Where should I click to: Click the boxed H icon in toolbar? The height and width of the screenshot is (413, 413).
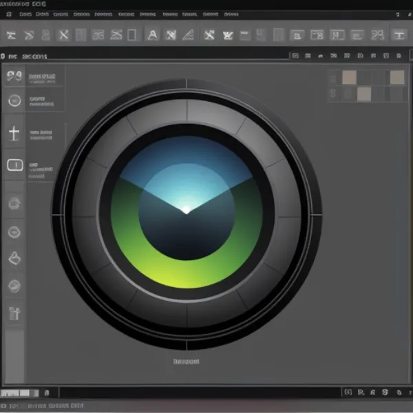click(x=337, y=35)
